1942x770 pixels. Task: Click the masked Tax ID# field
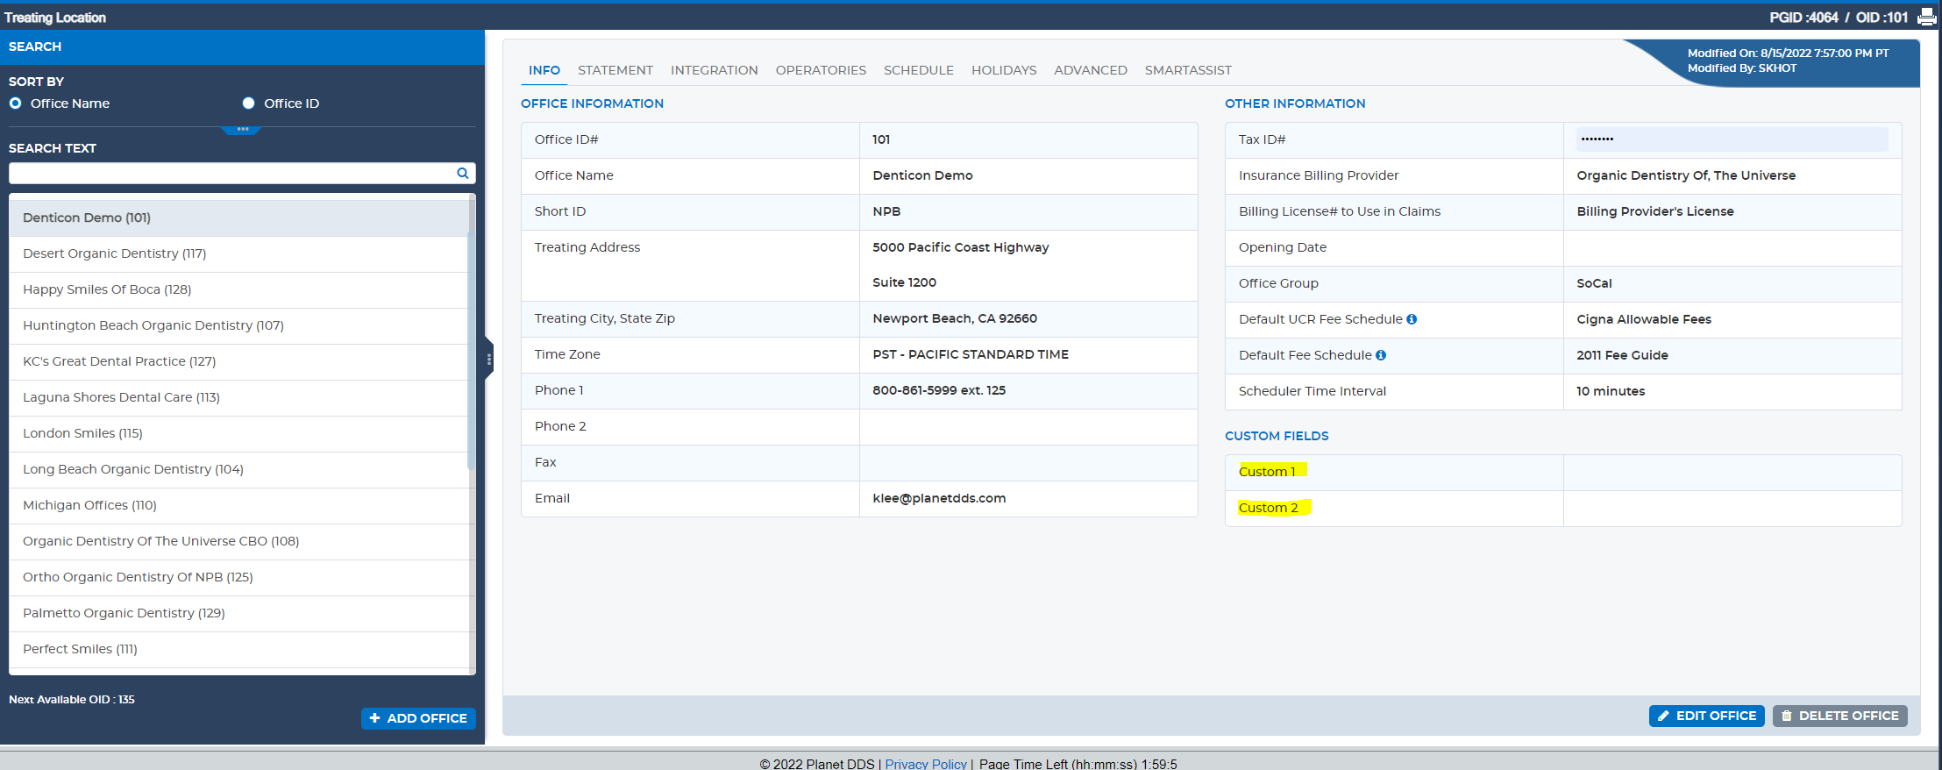click(x=1732, y=139)
